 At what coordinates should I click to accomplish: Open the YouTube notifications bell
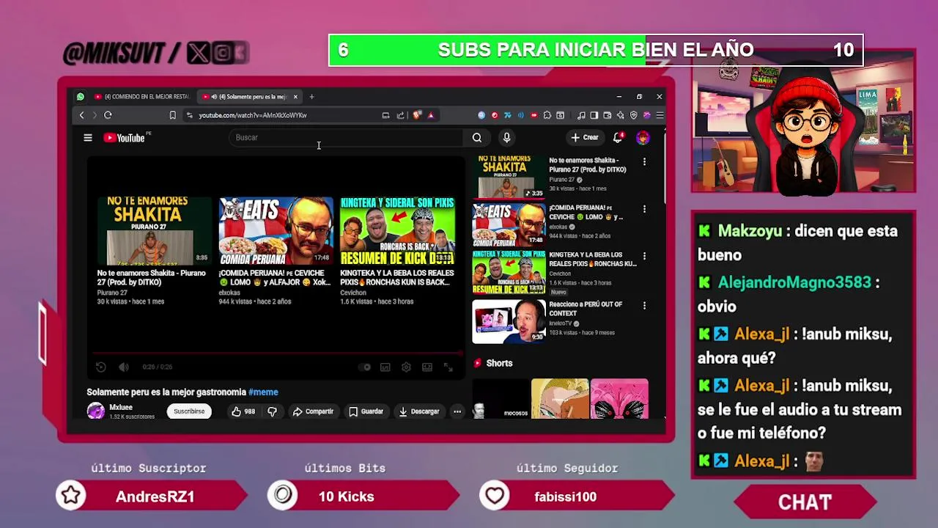click(x=618, y=137)
